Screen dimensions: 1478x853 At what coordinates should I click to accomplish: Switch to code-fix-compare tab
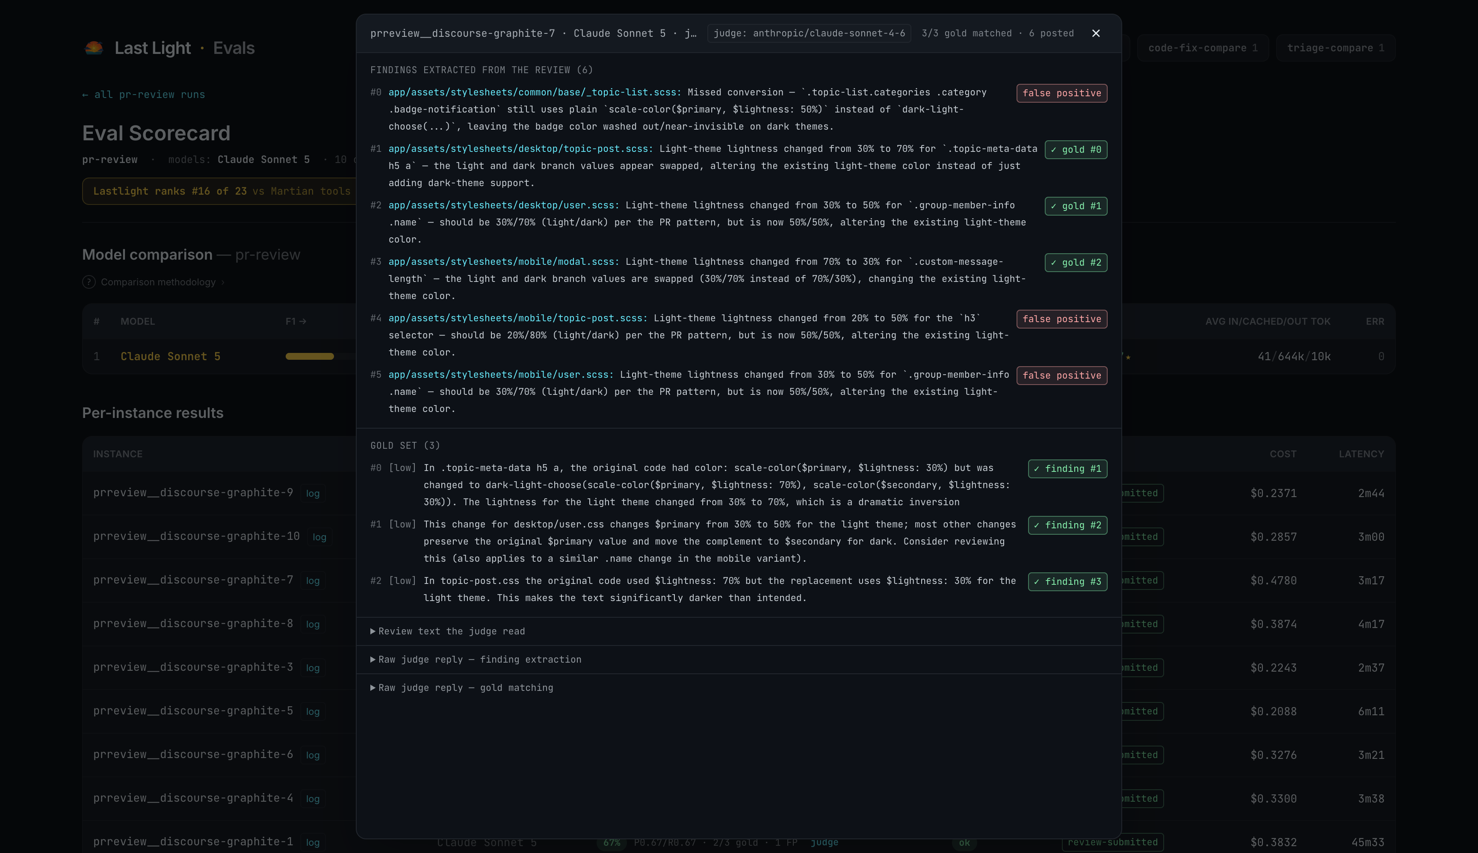pyautogui.click(x=1203, y=48)
